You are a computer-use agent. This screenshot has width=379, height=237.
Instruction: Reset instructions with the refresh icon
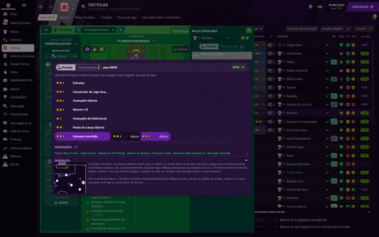coord(76,147)
